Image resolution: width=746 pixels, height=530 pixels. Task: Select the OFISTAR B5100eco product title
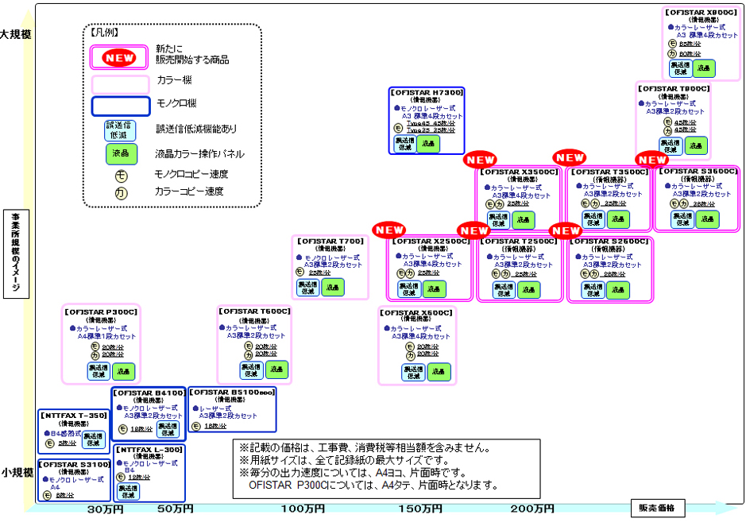232,392
